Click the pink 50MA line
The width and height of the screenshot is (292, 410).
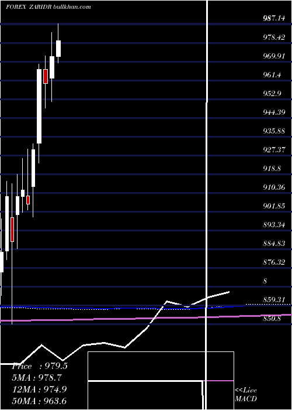coord(146,317)
